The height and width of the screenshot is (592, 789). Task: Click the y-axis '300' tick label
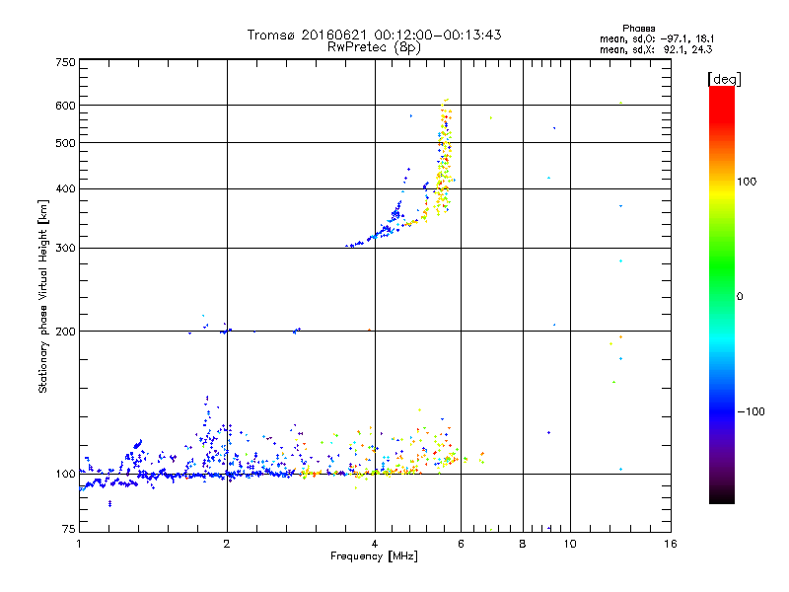coord(65,249)
